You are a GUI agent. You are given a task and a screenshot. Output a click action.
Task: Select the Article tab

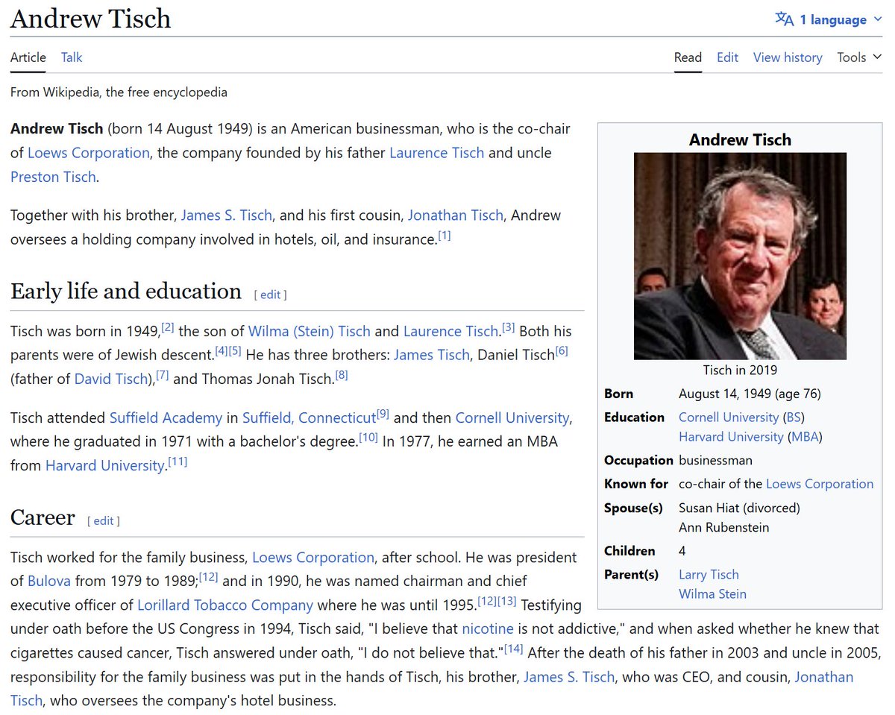(x=28, y=57)
